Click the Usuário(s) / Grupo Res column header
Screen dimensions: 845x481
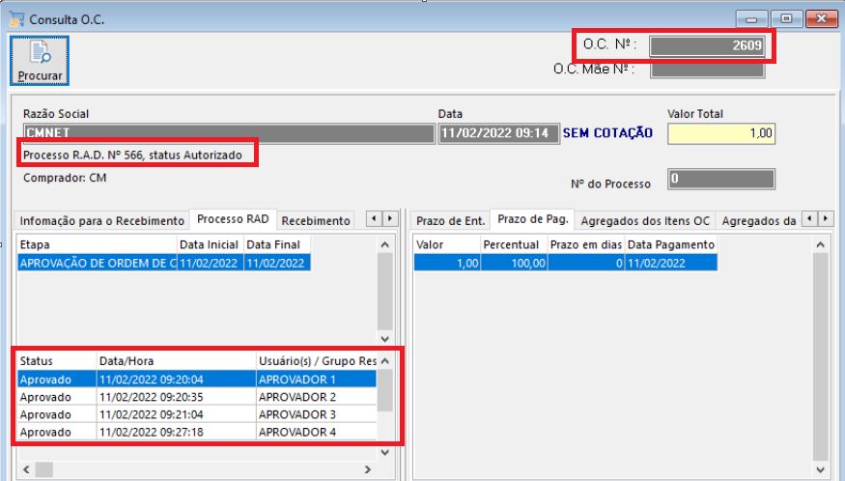tap(317, 361)
